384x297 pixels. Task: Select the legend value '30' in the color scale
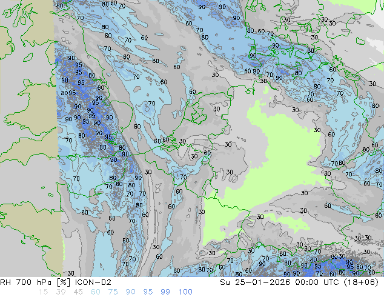tap(61, 292)
